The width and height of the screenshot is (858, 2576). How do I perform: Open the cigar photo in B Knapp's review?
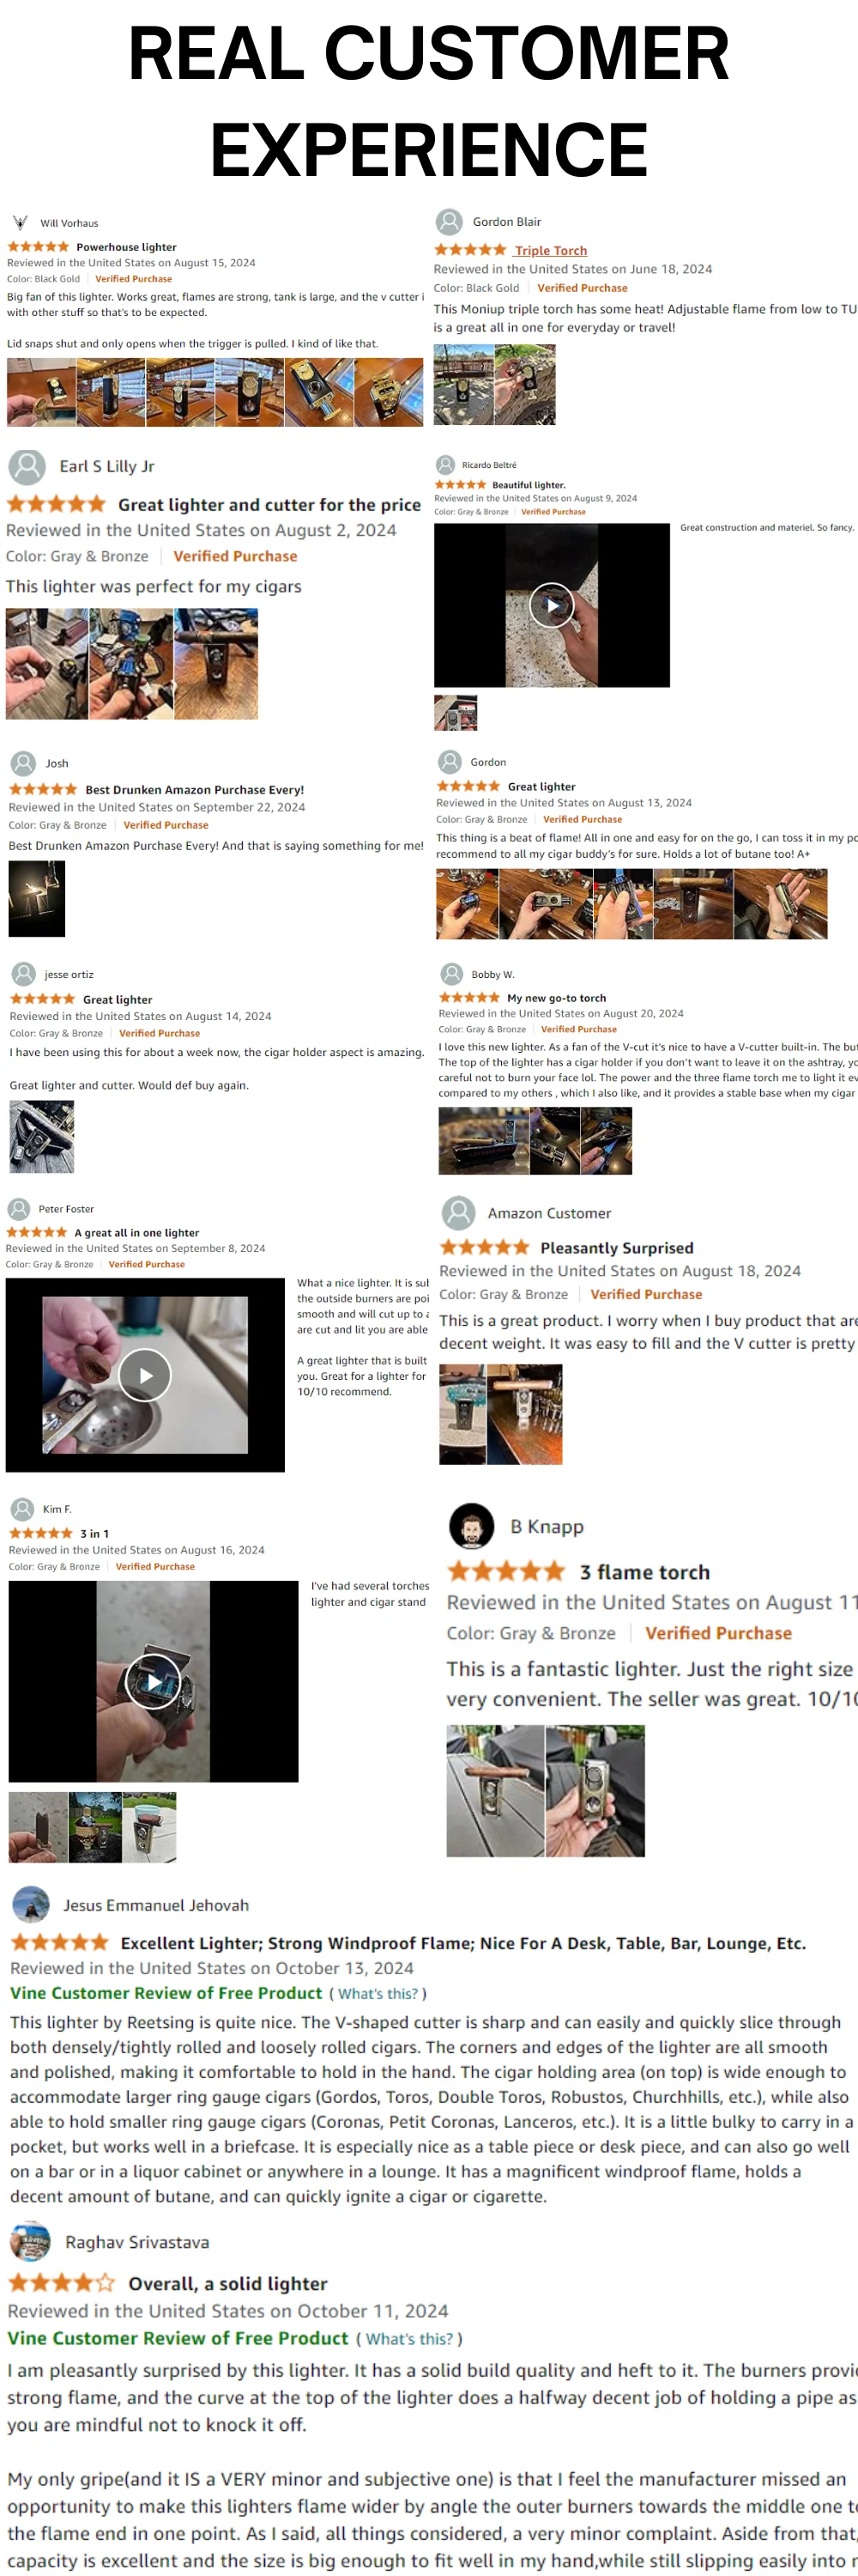point(495,1790)
